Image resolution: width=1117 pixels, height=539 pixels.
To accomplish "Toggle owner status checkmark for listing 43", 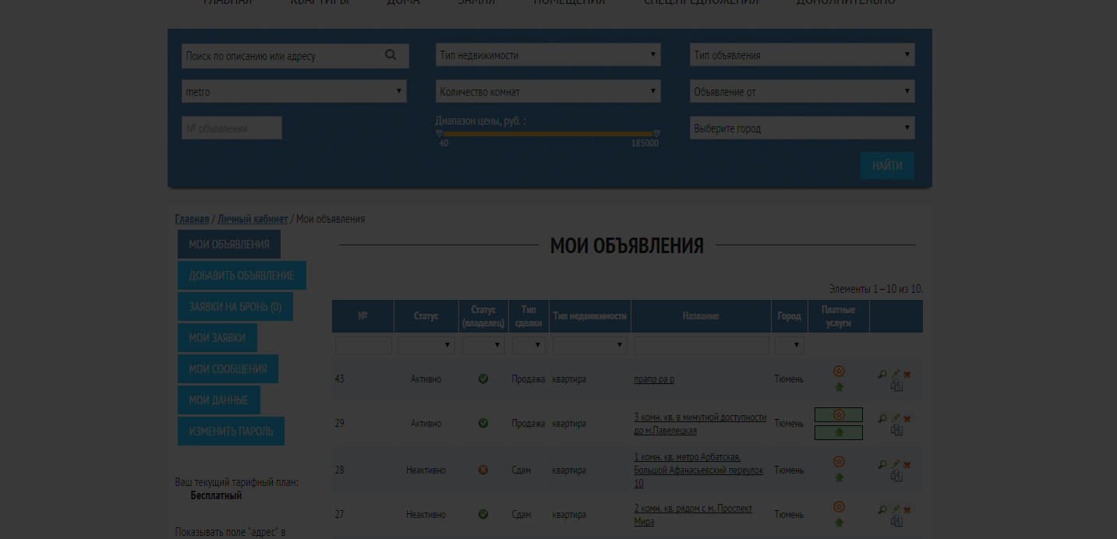I will click(483, 379).
